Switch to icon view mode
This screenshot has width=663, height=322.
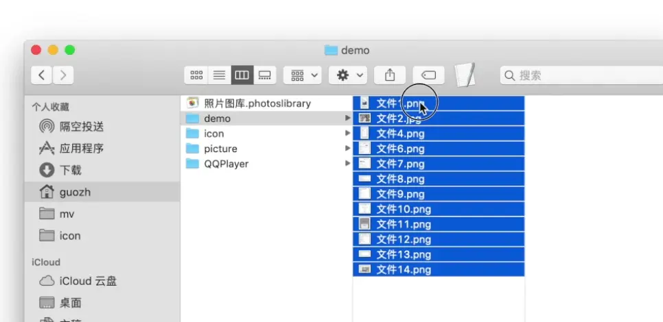click(x=196, y=75)
